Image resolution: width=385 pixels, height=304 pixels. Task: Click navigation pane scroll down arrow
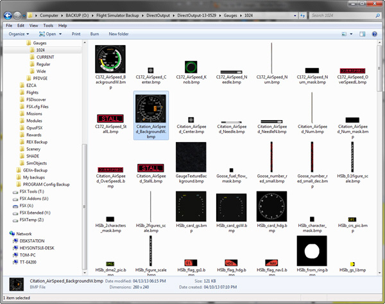(x=85, y=273)
